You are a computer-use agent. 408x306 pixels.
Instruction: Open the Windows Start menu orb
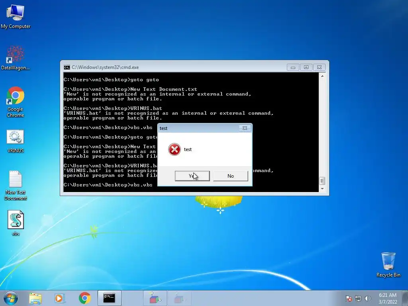11,298
